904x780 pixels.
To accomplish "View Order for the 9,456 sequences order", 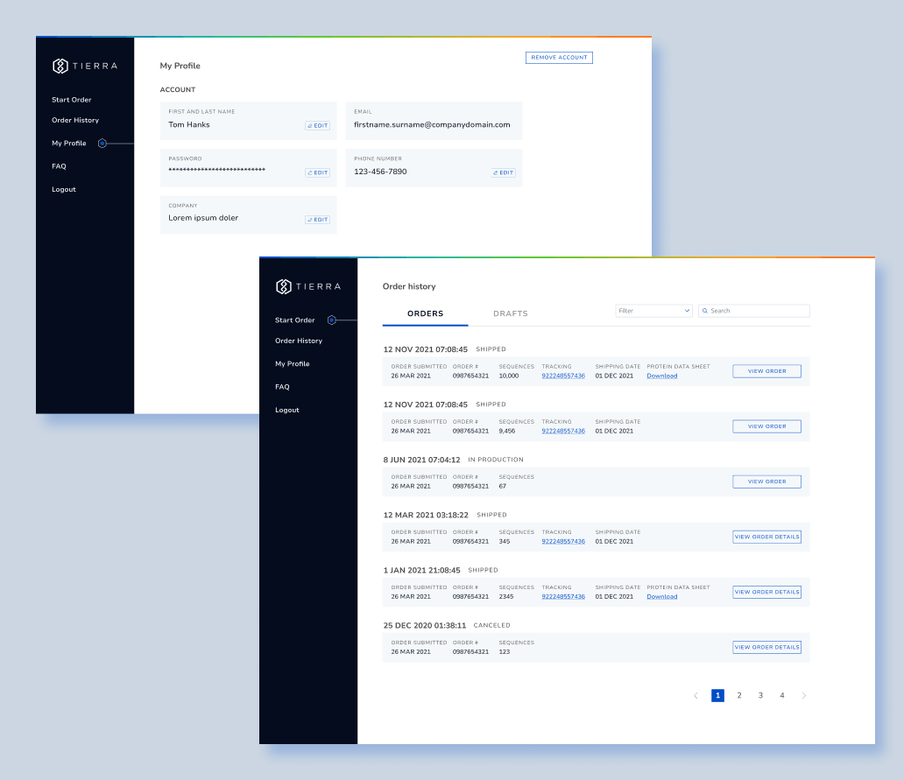I will [x=766, y=426].
